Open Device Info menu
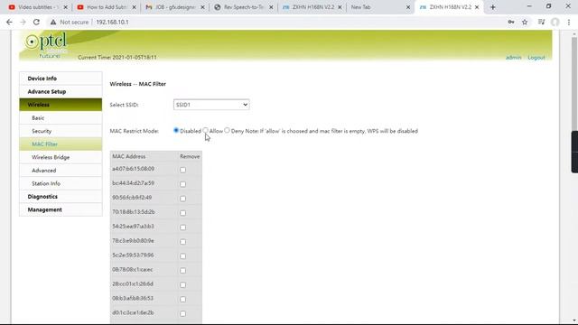The image size is (578, 325). tap(61, 79)
